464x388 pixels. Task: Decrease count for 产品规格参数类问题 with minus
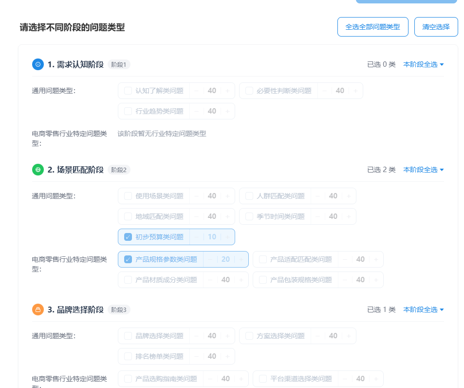tap(210, 259)
